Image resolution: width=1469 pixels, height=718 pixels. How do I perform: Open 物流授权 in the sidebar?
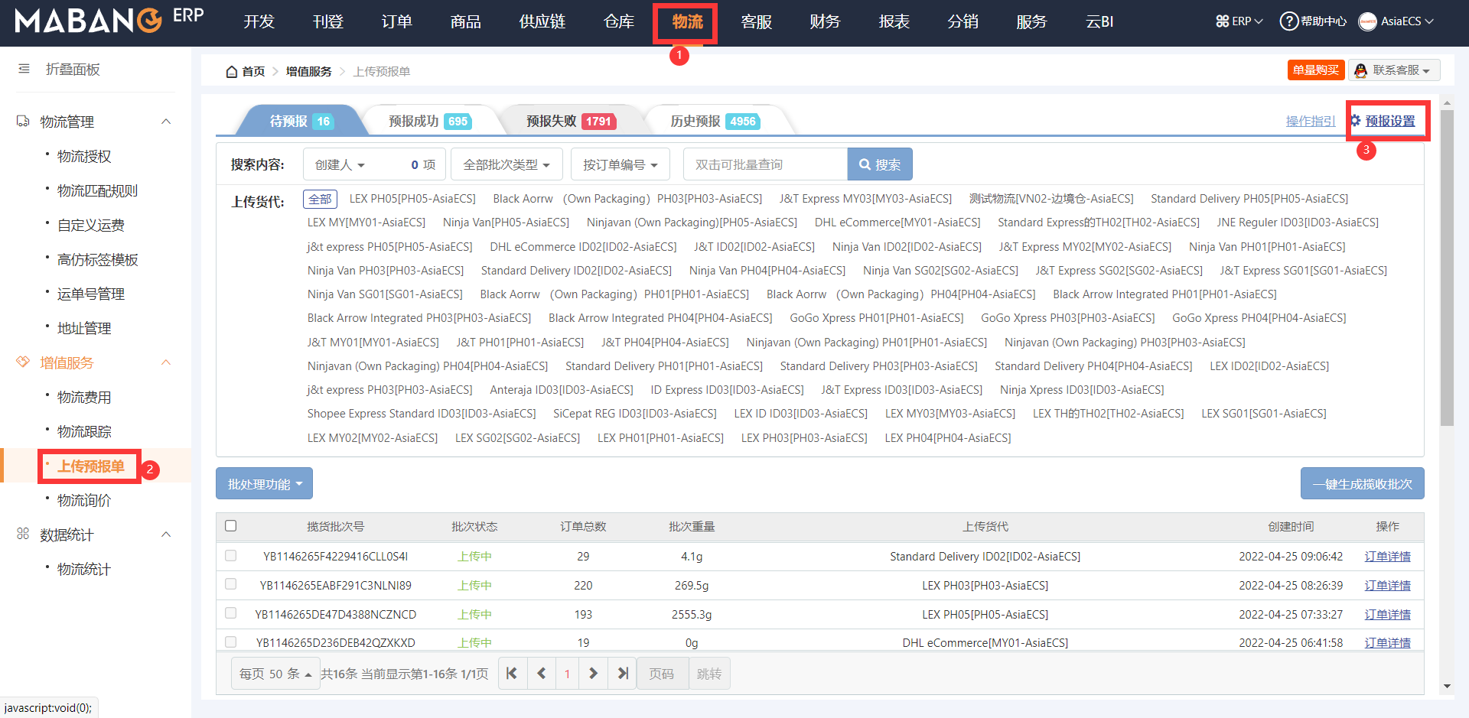(x=84, y=156)
